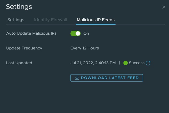Click the download arrow icon in the feed button
Image resolution: width=169 pixels, height=113 pixels.
[x=77, y=78]
